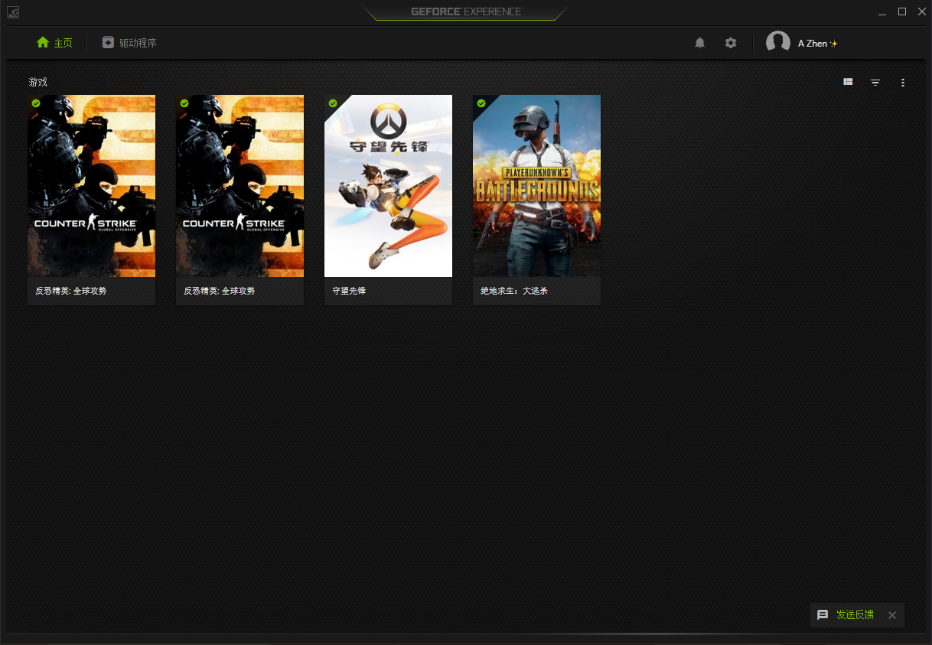Click the optimized check badge on 守望先锋
Image resolution: width=932 pixels, height=645 pixels.
point(333,103)
